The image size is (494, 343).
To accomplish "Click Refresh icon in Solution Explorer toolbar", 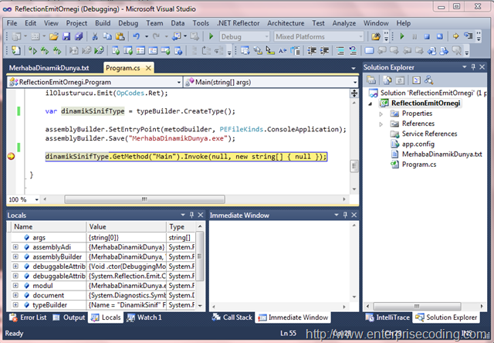I will [x=400, y=80].
